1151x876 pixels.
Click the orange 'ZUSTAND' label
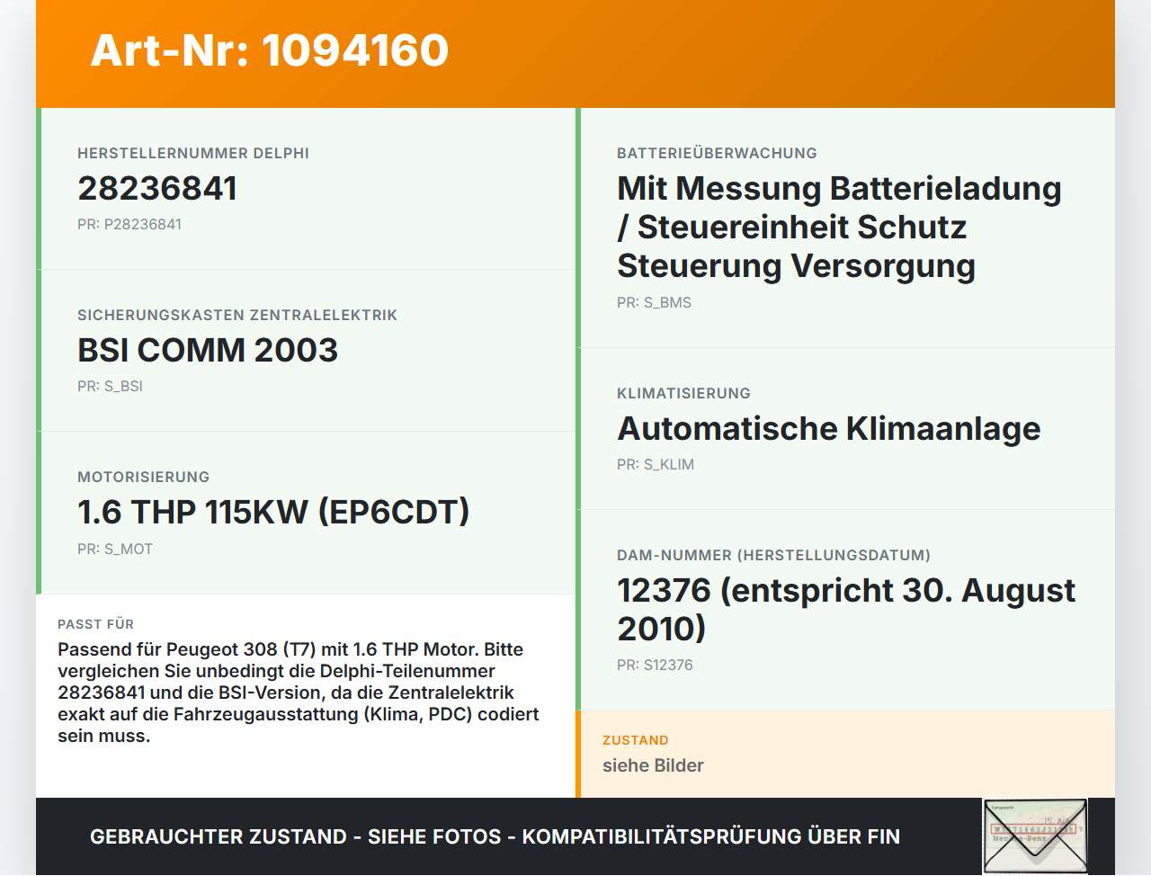[636, 740]
